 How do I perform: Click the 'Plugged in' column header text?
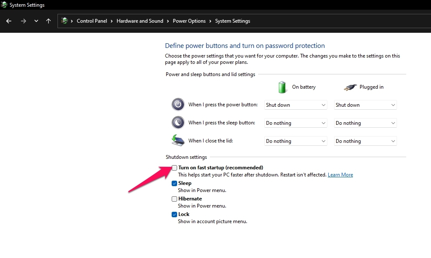click(x=371, y=87)
